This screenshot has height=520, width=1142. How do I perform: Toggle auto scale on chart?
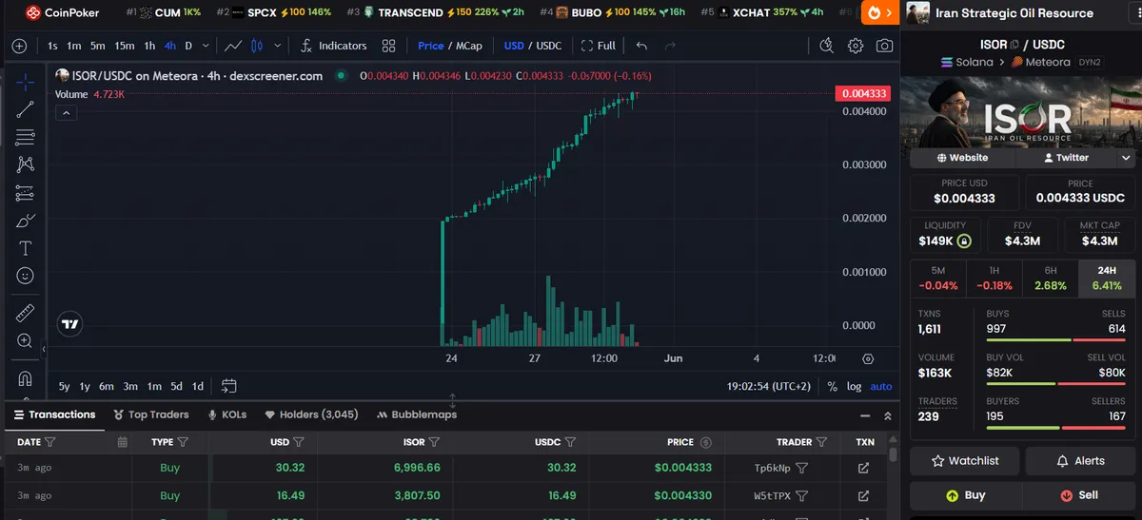click(x=881, y=386)
